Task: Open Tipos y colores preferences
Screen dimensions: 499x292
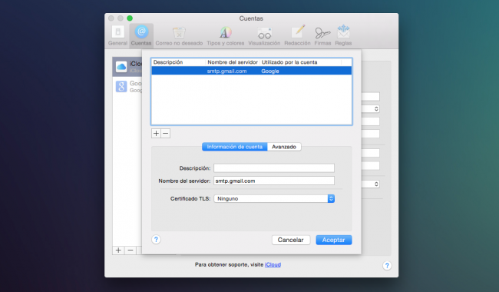Action: (x=225, y=35)
